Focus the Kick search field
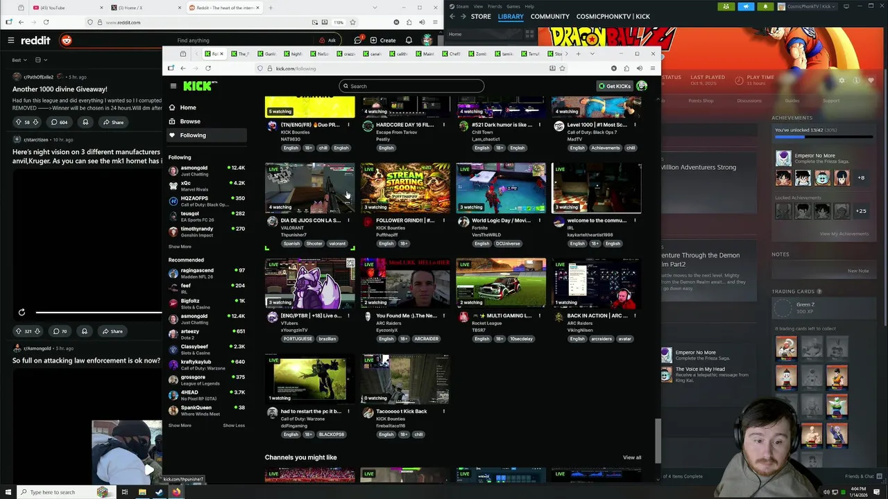This screenshot has height=499, width=888. click(x=411, y=86)
